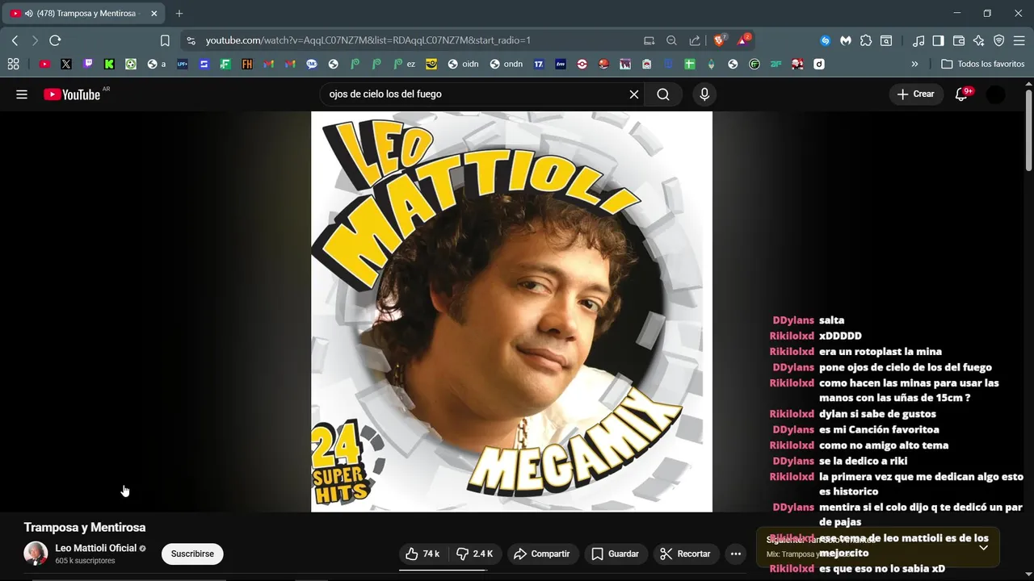Open the 'ondn' bookmark
The width and height of the screenshot is (1034, 581).
506,64
